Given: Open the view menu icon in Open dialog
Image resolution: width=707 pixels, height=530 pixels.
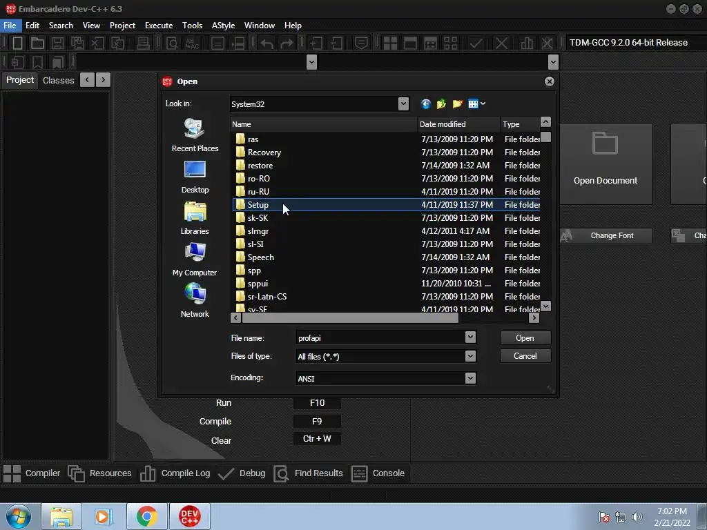Looking at the screenshot, I should click(476, 104).
